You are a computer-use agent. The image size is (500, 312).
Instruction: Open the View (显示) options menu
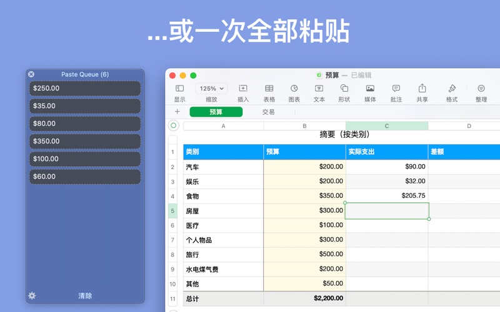179,89
